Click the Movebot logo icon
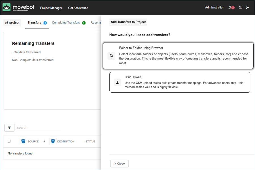The width and height of the screenshot is (255, 170). coord(7,7)
